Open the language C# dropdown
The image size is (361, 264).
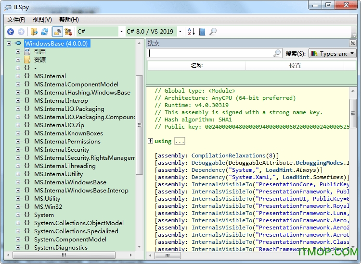click(x=121, y=32)
